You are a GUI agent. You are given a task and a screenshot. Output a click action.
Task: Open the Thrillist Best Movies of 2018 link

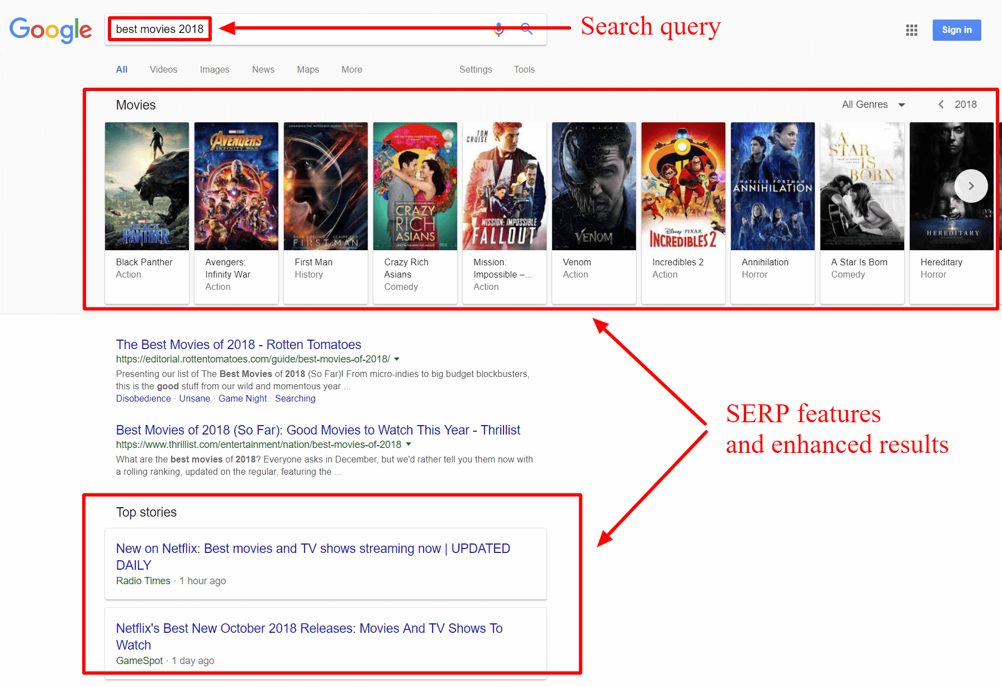coord(318,430)
